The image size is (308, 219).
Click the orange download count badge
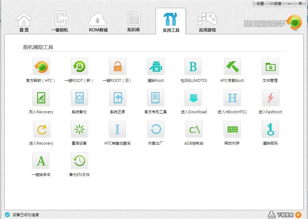[x=298, y=215]
